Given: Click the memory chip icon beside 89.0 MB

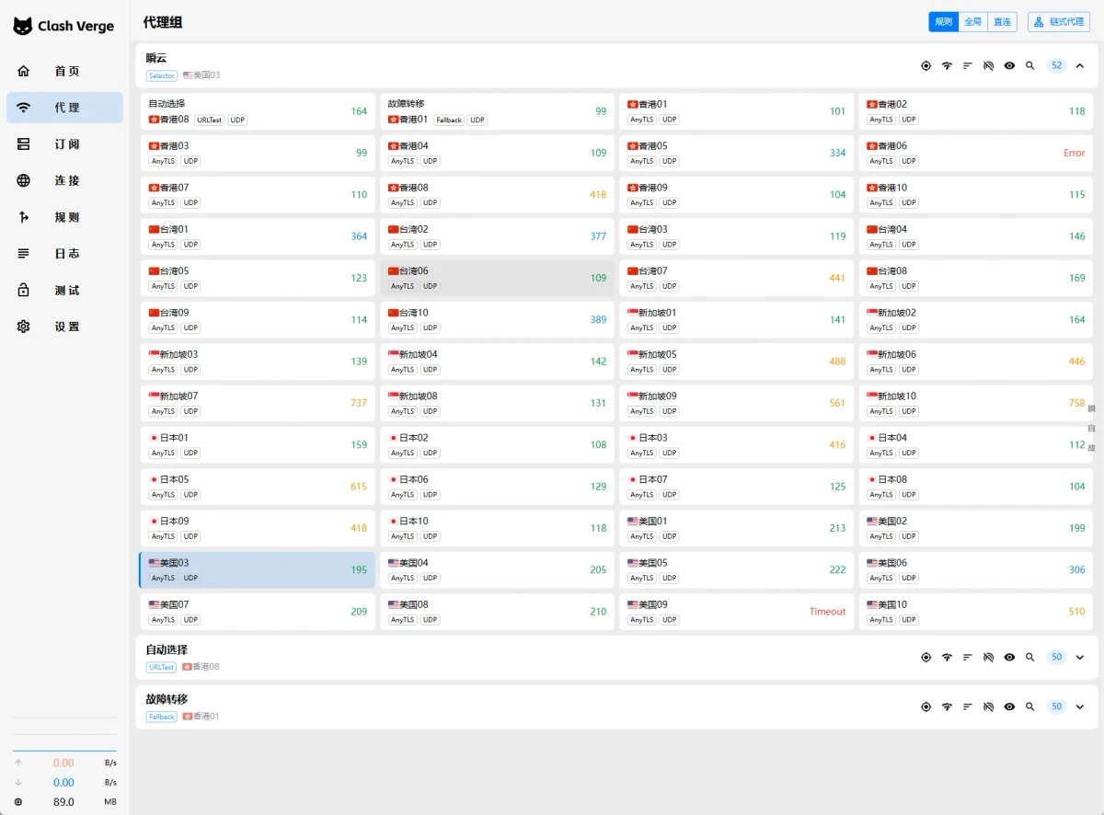Looking at the screenshot, I should [x=18, y=802].
